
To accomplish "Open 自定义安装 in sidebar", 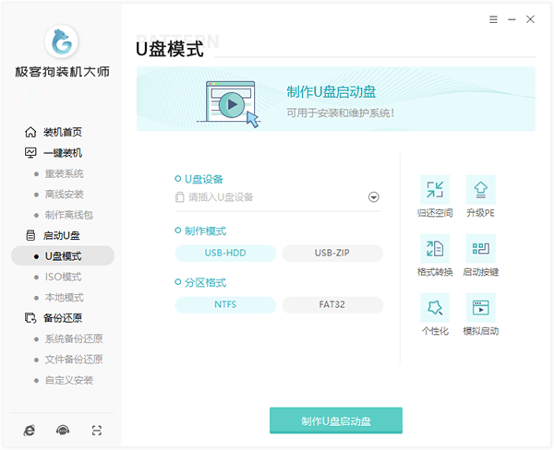I will [69, 380].
